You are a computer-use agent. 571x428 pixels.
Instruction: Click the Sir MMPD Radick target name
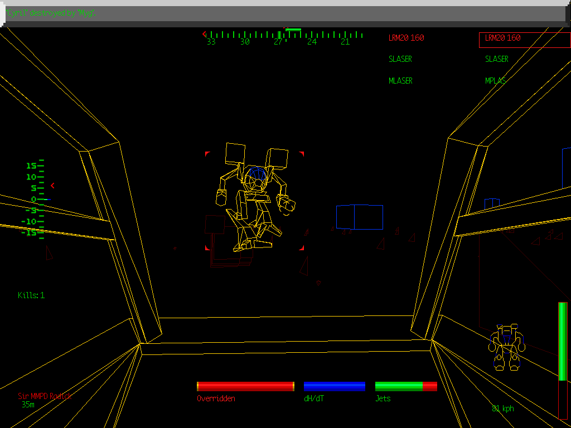click(x=45, y=396)
